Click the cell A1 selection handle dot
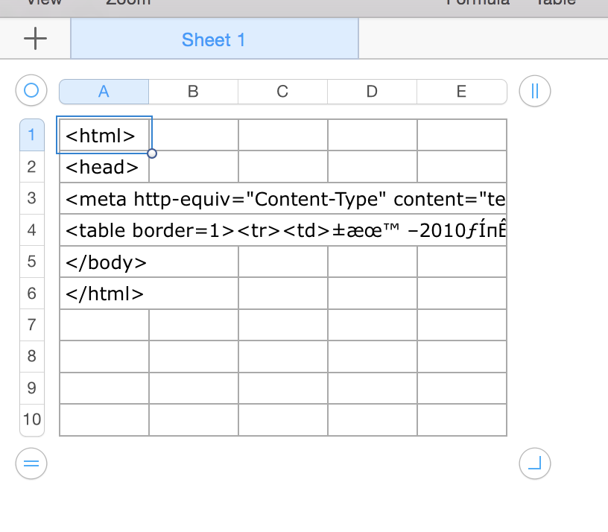 152,153
